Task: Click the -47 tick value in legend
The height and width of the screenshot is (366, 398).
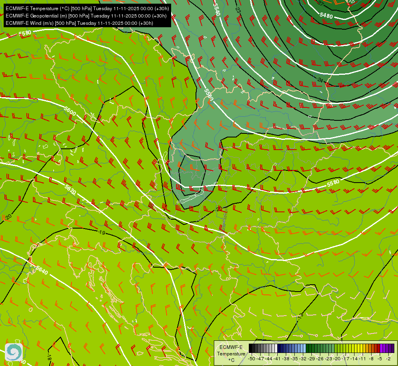Action: [x=260, y=359]
